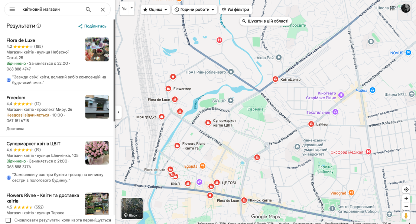The image size is (416, 224).
Task: Click the Flowers Rivne map pin
Action: pyautogui.click(x=177, y=146)
